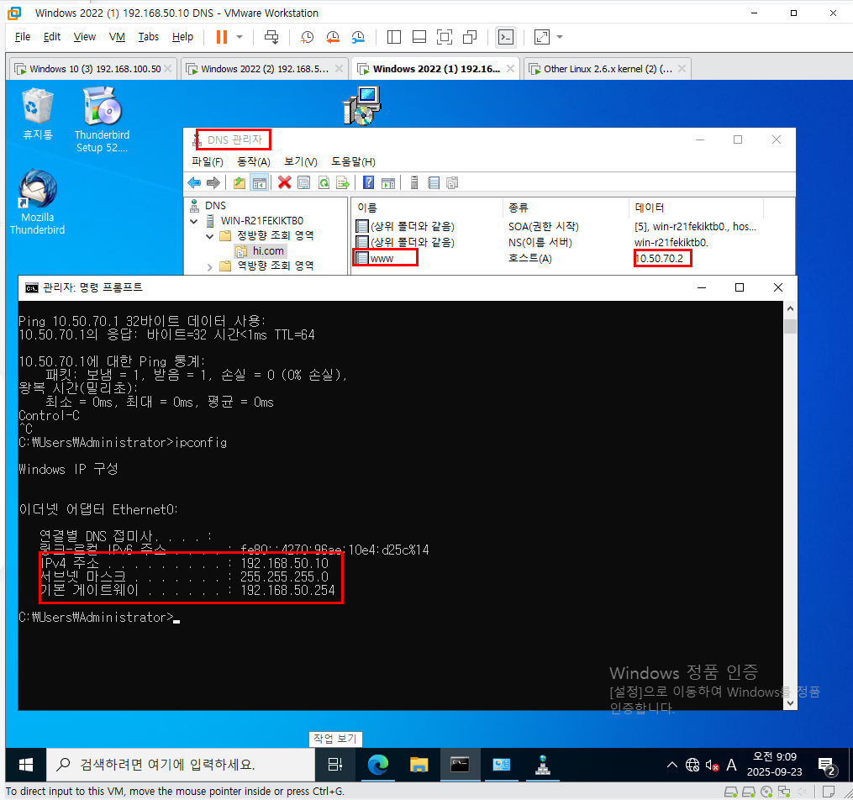The height and width of the screenshot is (800, 853).
Task: Open the 파일(F) menu in DNS Manager
Action: (208, 161)
